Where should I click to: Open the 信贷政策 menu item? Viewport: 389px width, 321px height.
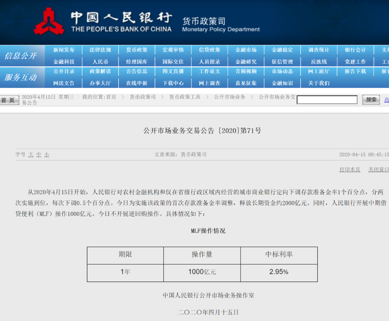point(210,50)
